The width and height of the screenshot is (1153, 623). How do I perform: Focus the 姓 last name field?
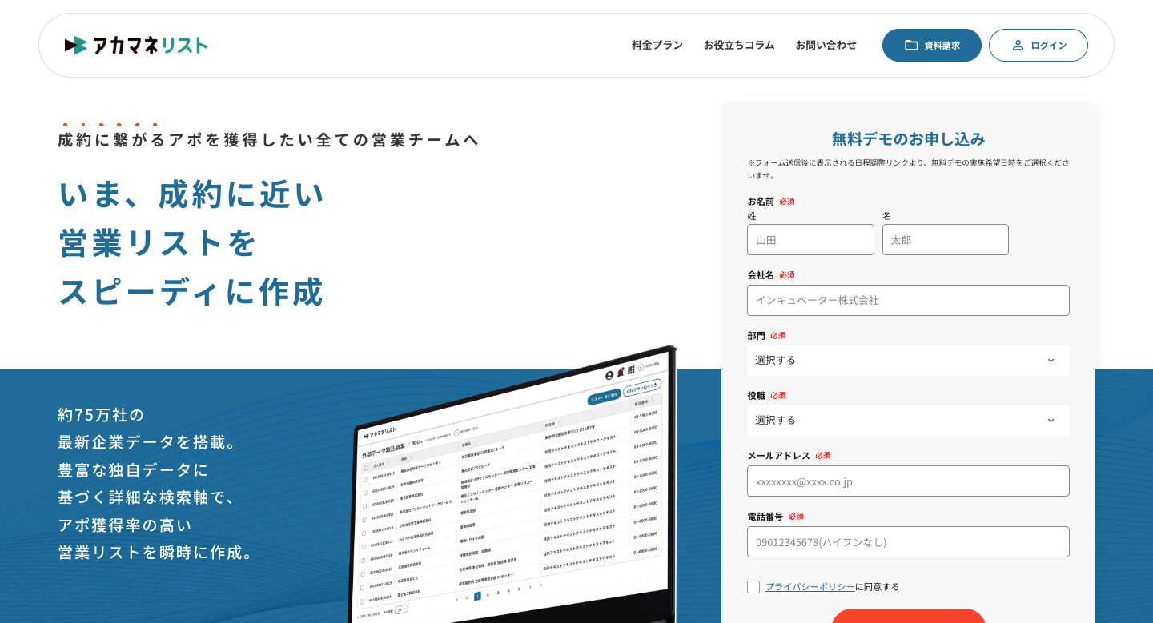[x=810, y=240]
